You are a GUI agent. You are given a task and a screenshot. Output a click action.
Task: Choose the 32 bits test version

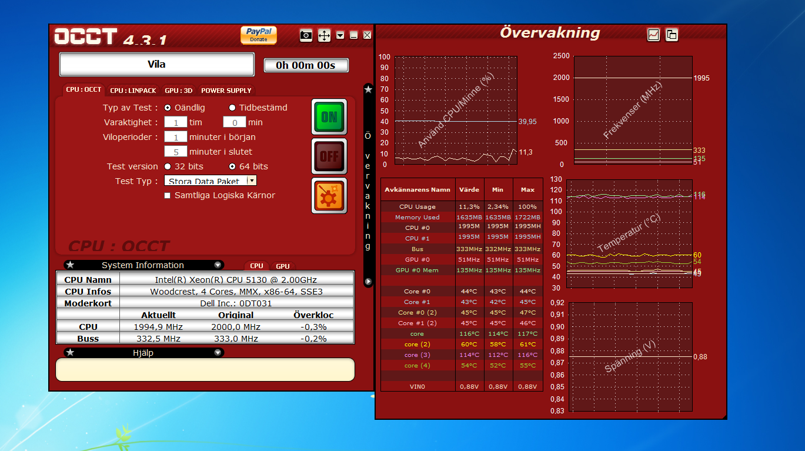pos(168,166)
